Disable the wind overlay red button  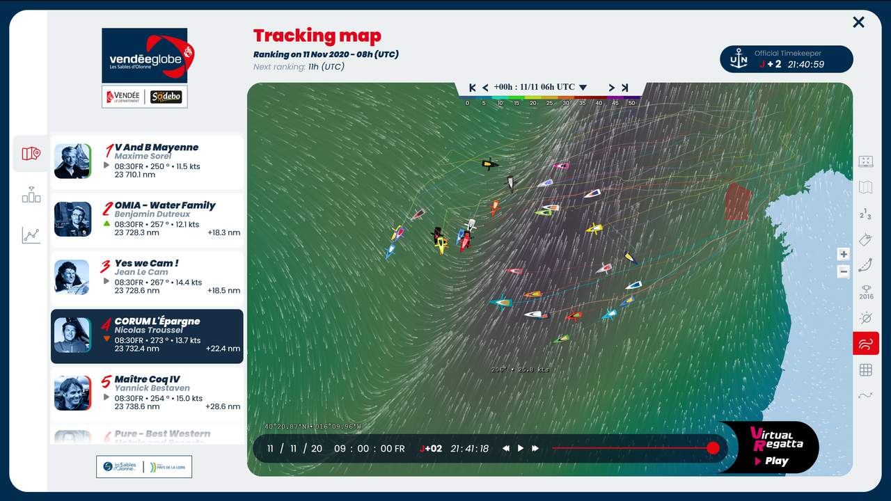tap(866, 344)
